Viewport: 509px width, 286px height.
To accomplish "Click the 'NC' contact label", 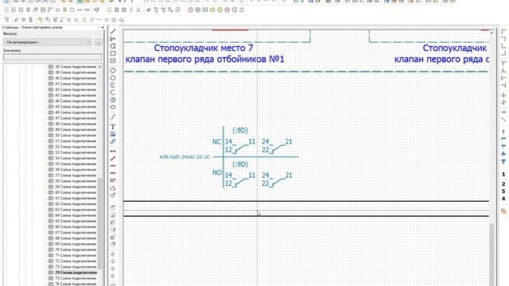I will click(x=216, y=141).
